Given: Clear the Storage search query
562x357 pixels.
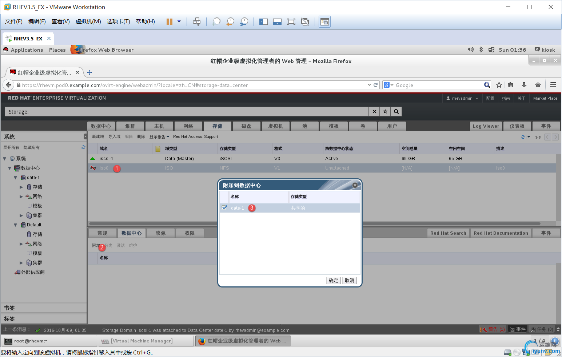Looking at the screenshot, I should [x=374, y=112].
